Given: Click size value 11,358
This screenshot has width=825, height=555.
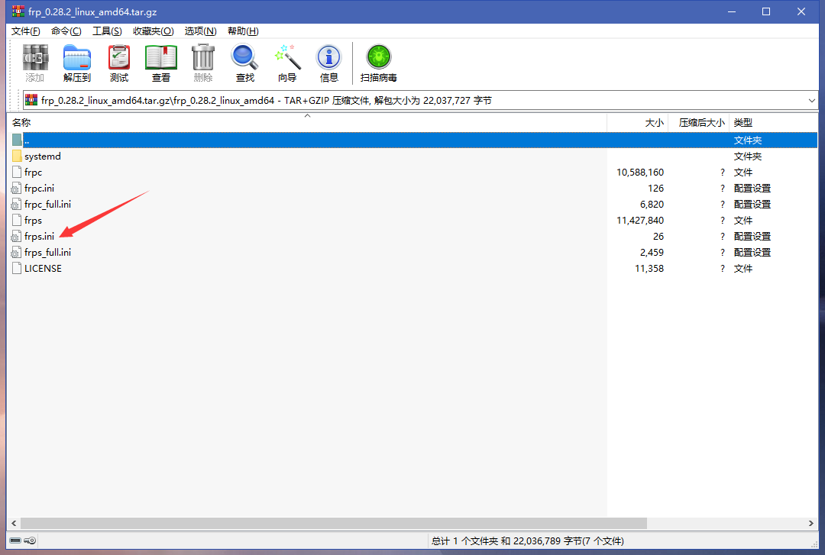Looking at the screenshot, I should [x=649, y=268].
